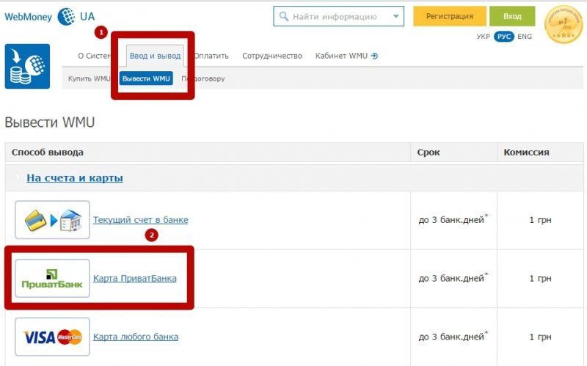This screenshot has height=366, width=587.
Task: Switch language to УКР
Action: [x=483, y=37]
